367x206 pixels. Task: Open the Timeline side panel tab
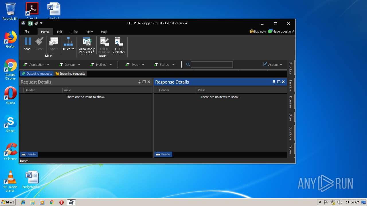tap(291, 85)
